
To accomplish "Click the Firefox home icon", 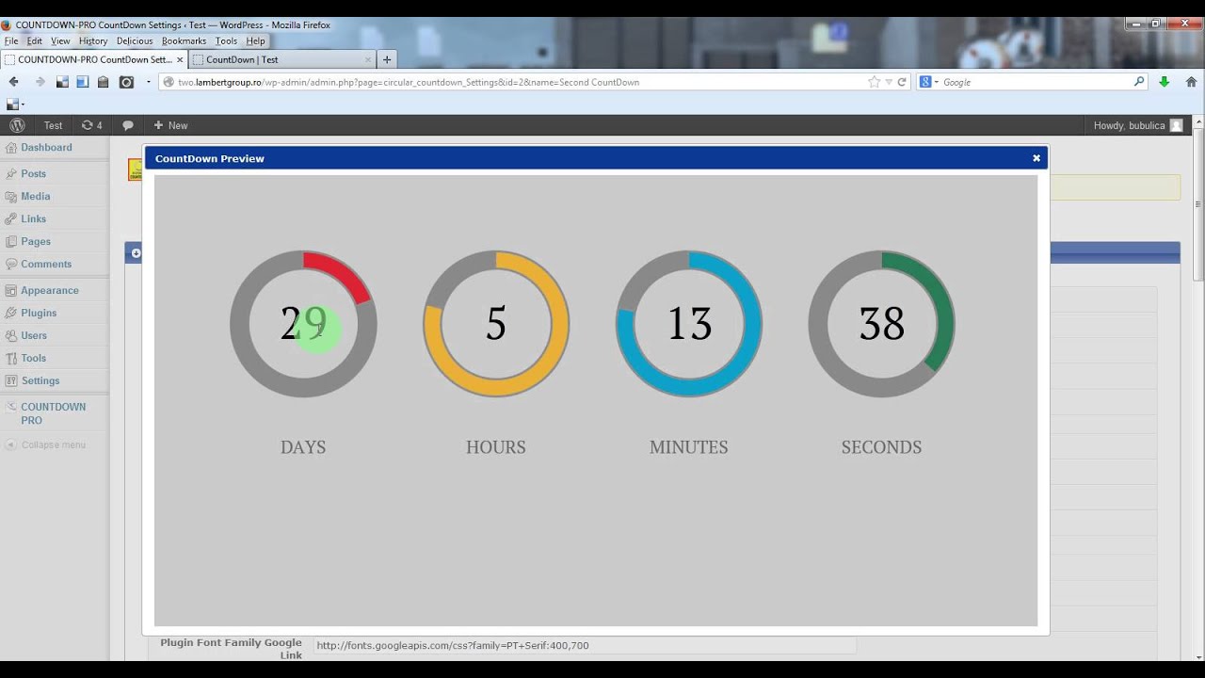I will (x=1190, y=82).
